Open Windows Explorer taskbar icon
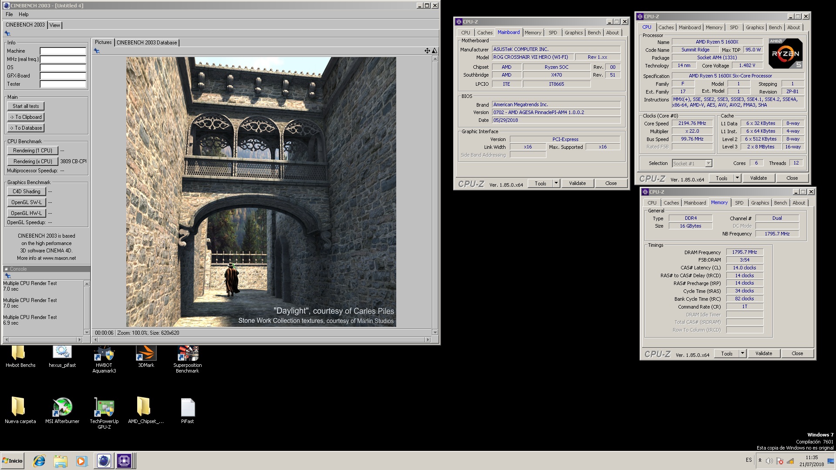836x470 pixels. tap(61, 461)
